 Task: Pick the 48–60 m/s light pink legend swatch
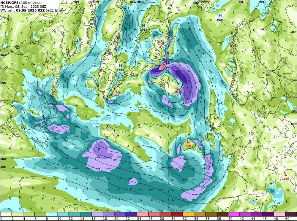tap(279, 214)
